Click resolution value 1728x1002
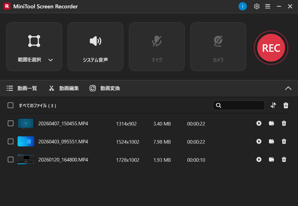The width and height of the screenshot is (298, 206). coord(128,160)
